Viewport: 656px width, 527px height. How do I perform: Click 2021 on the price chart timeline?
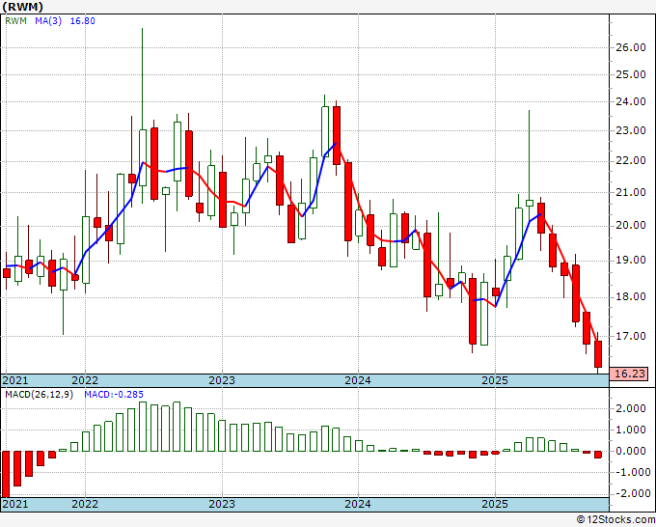pyautogui.click(x=15, y=380)
